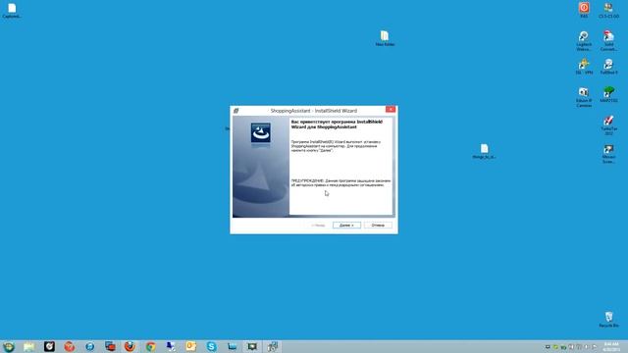Open the TurboTax 2012 shortcut
This screenshot has width=628, height=353.
tap(608, 126)
